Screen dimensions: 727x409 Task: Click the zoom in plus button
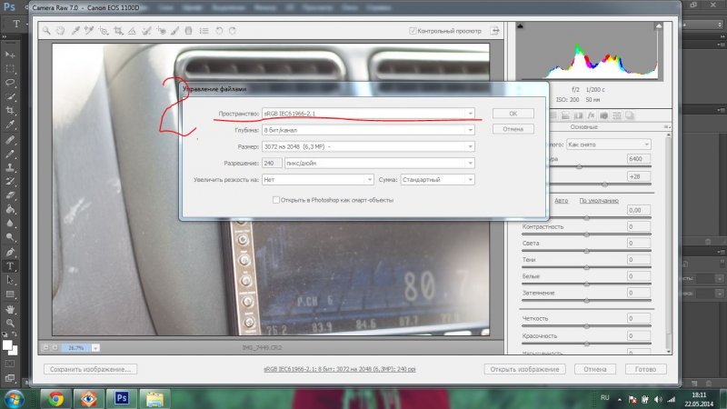pos(55,347)
